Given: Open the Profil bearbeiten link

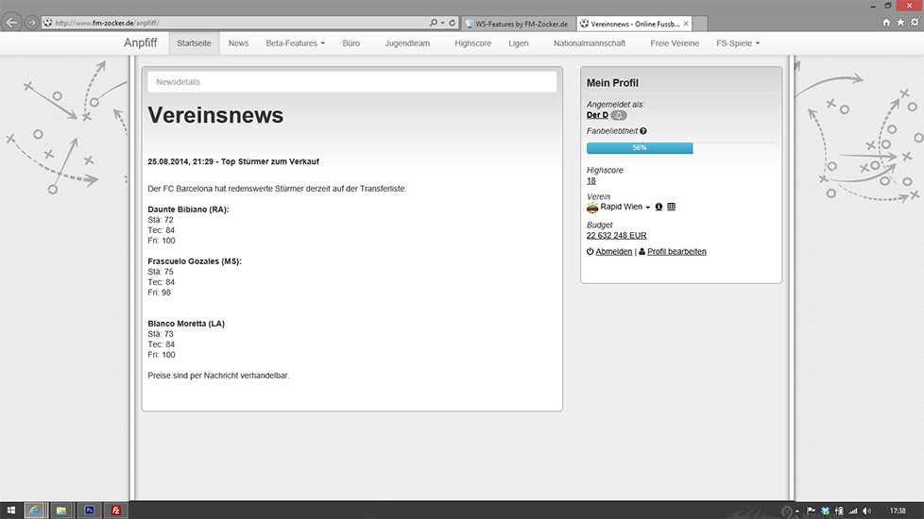Looking at the screenshot, I should [x=676, y=252].
